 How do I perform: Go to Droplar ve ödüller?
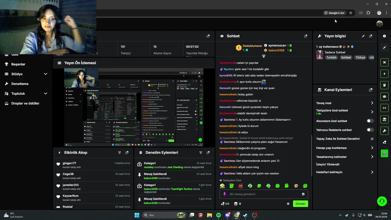25,103
